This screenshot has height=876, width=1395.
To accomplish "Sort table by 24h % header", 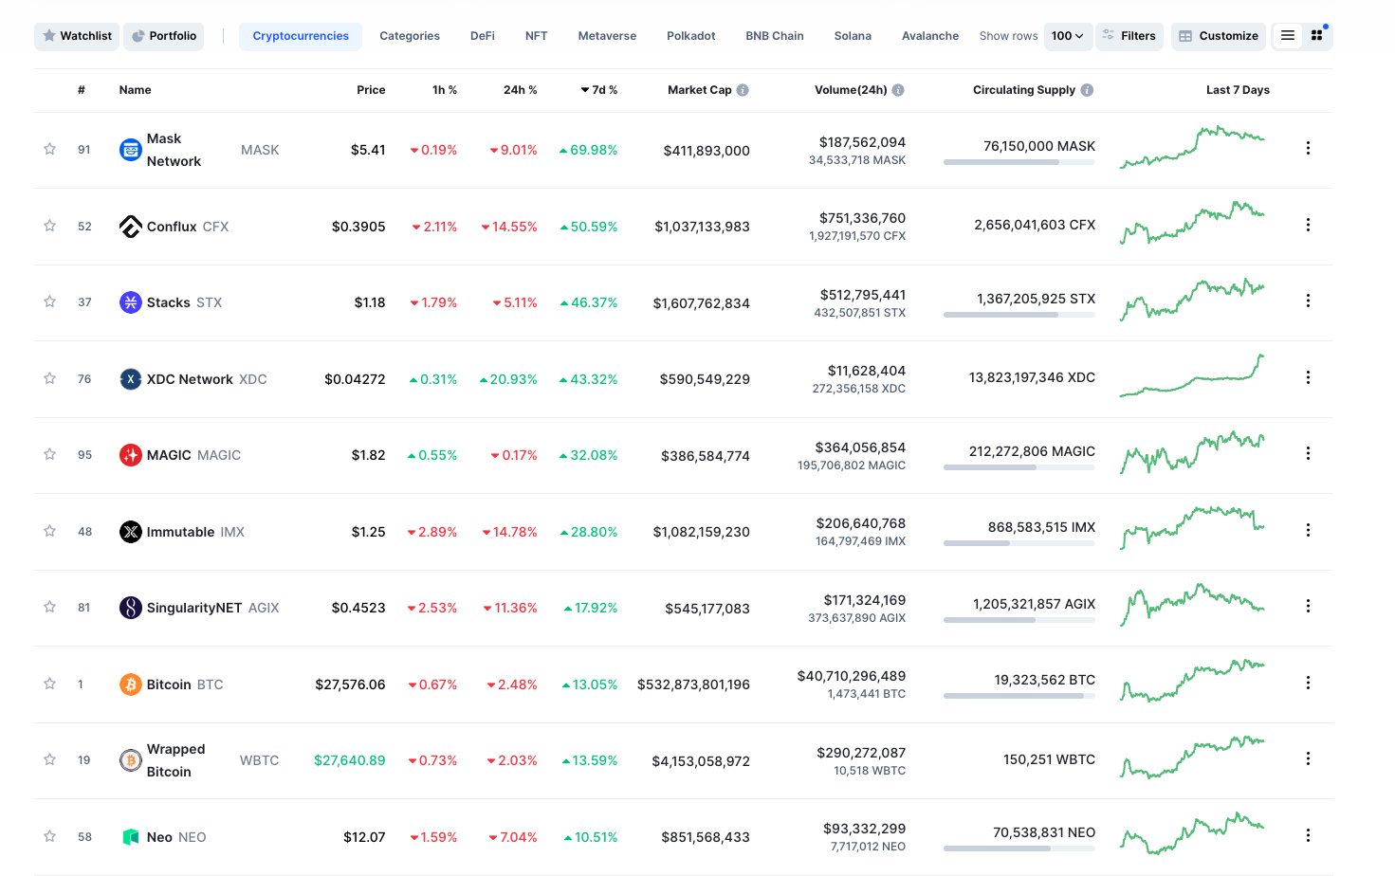I will 520,90.
